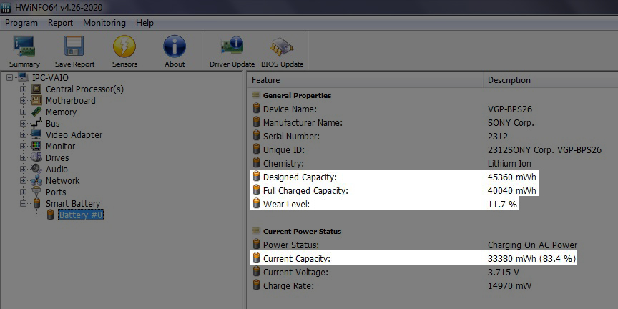This screenshot has width=618, height=309.
Task: Collapse the Smart Battery node
Action: (x=24, y=203)
